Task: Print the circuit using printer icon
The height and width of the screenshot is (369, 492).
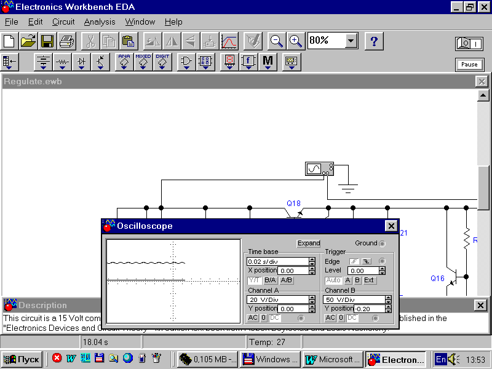Action: (66, 41)
